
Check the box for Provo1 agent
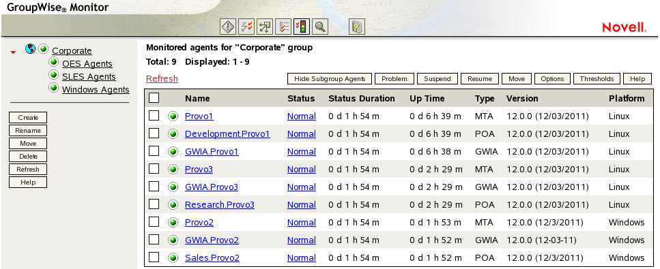(x=154, y=115)
